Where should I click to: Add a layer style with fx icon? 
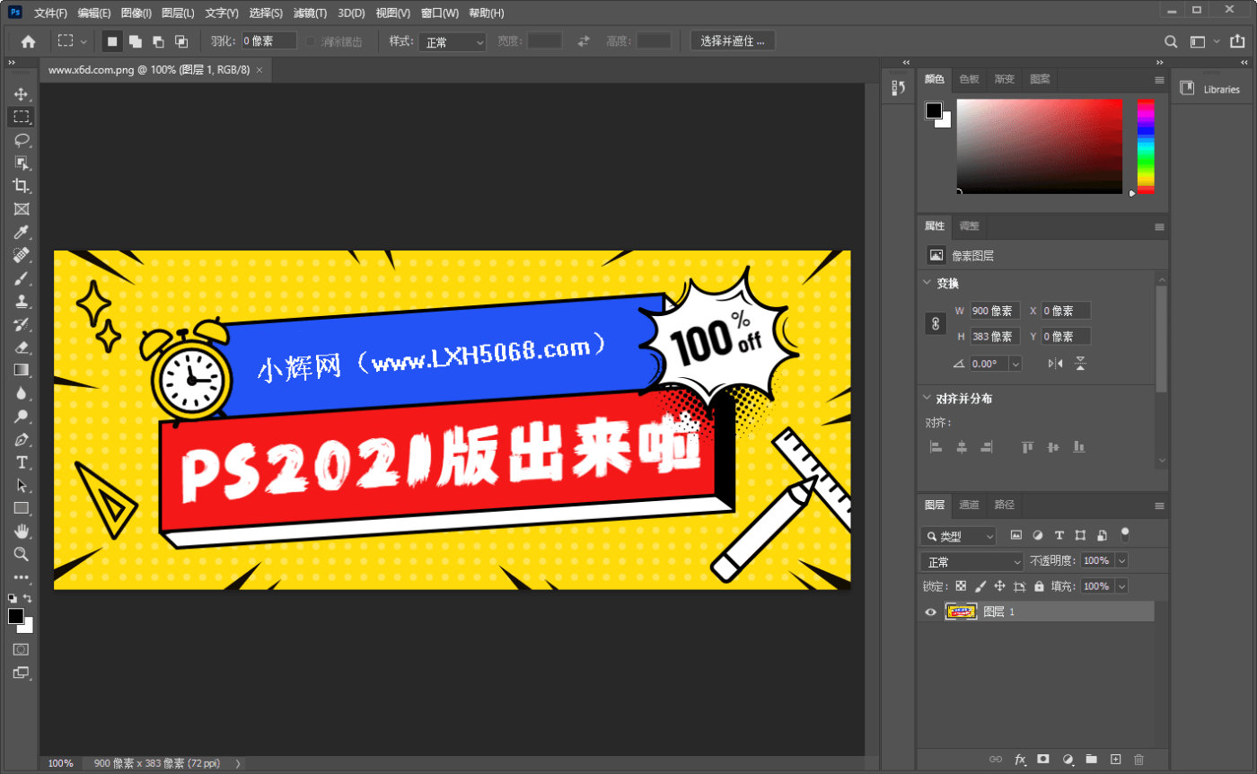click(x=1020, y=759)
